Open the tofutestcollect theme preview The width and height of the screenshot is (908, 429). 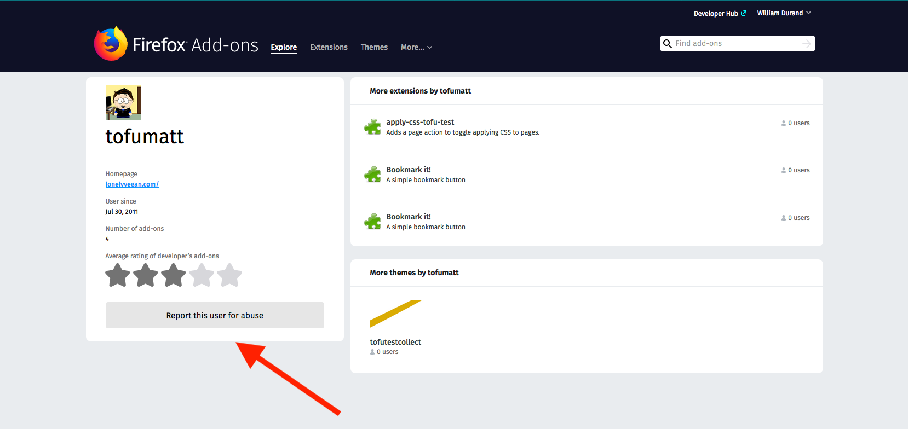coord(396,314)
